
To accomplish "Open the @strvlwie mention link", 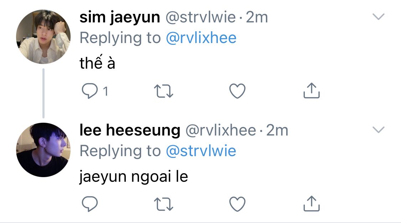I will tap(201, 151).
